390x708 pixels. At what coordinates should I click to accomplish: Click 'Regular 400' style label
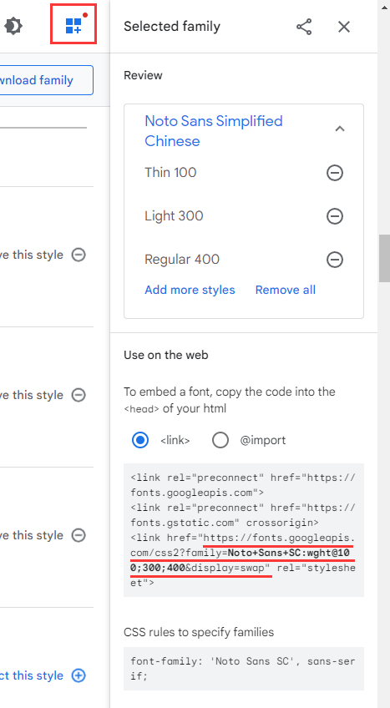tap(182, 259)
